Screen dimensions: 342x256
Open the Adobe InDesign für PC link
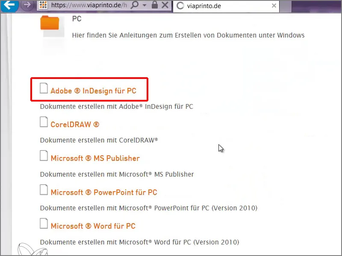tap(93, 91)
